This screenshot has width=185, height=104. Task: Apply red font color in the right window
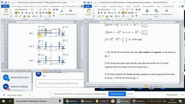click(x=107, y=16)
